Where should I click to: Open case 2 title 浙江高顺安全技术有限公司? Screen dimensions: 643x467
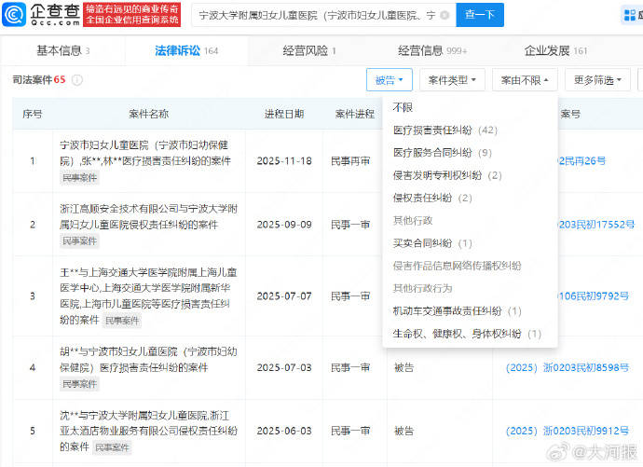point(148,217)
